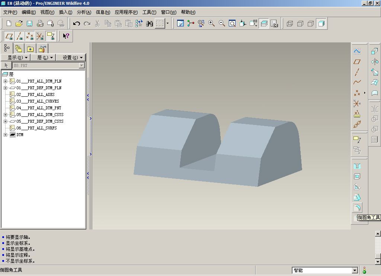The width and height of the screenshot is (381, 276).
Task: Select the 02___PRT_ALL_AXES layer
Action: (35, 94)
